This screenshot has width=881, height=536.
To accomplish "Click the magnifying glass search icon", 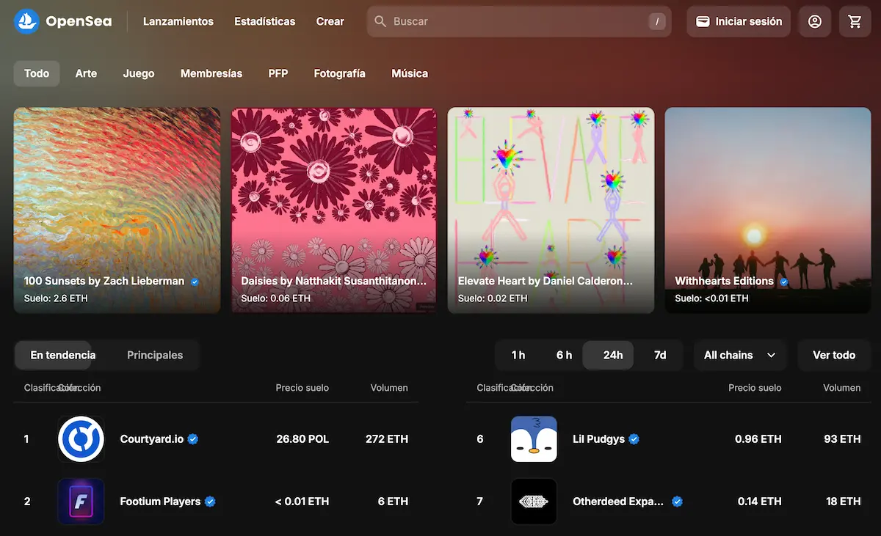I will click(380, 21).
